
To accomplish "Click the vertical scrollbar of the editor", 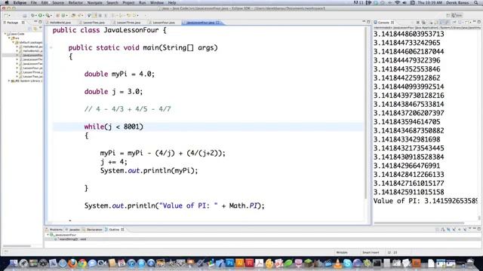I will click(366, 114).
